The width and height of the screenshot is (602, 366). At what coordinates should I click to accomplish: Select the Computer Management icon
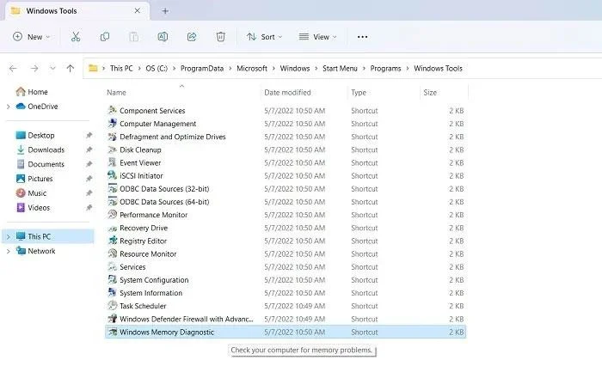pos(112,124)
